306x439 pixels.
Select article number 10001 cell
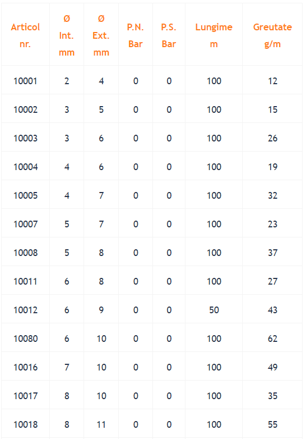coord(25,81)
